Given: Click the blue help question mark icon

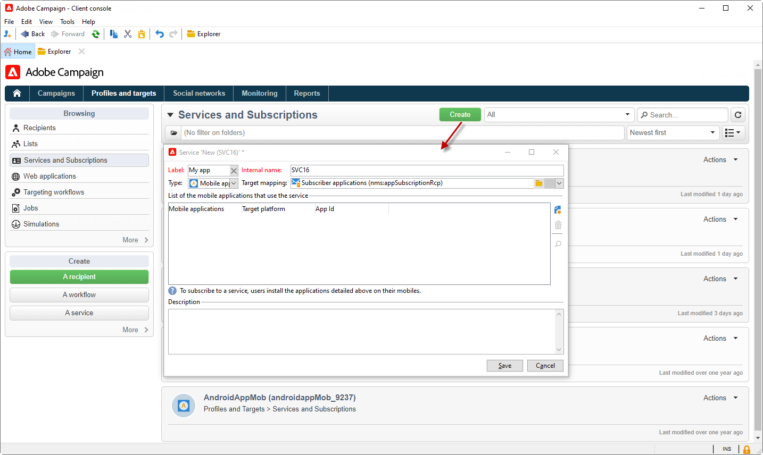Looking at the screenshot, I should (172, 291).
